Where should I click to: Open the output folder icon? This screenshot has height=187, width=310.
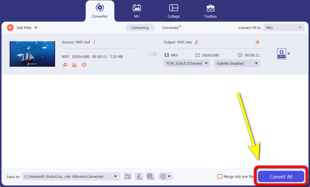click(128, 176)
